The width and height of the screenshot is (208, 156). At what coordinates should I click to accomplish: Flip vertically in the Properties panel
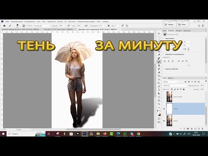coord(188,49)
